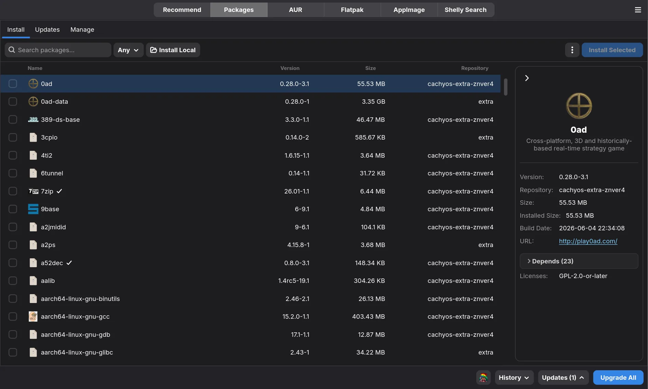The height and width of the screenshot is (389, 648).
Task: Click the aarch64-linux-gnu-gcc GCC icon
Action: 33,316
